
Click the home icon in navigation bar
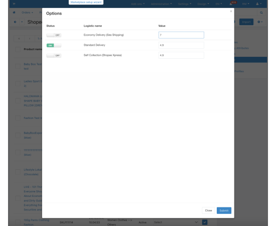click(14, 13)
